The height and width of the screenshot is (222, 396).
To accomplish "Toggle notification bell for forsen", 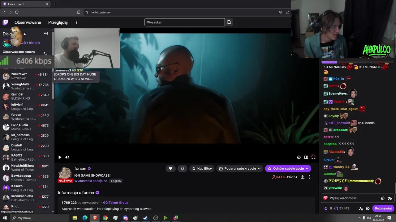I will [183, 168].
